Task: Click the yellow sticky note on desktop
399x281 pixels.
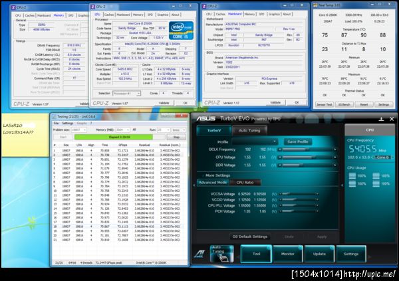Action: [25, 135]
